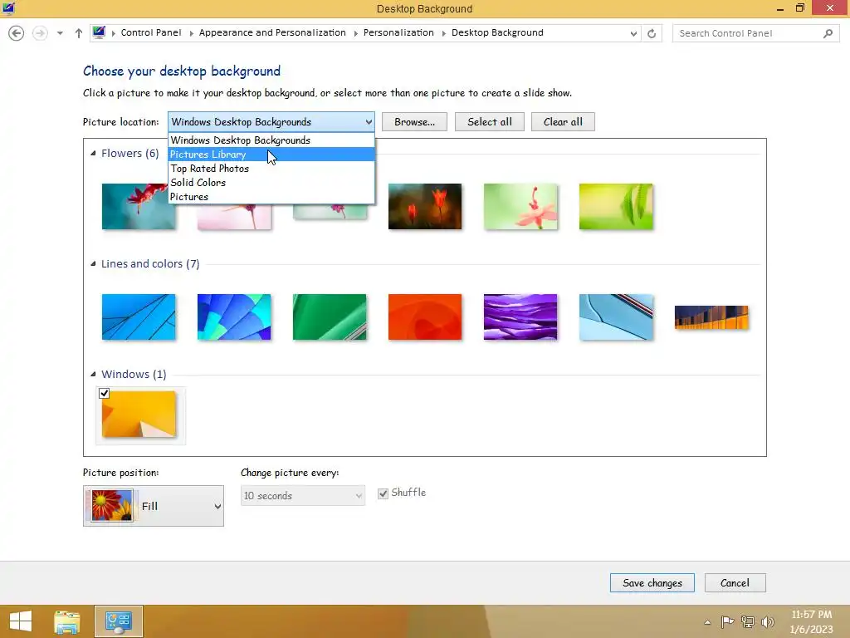Click the Clear all button
This screenshot has height=638, width=850.
pyautogui.click(x=563, y=121)
